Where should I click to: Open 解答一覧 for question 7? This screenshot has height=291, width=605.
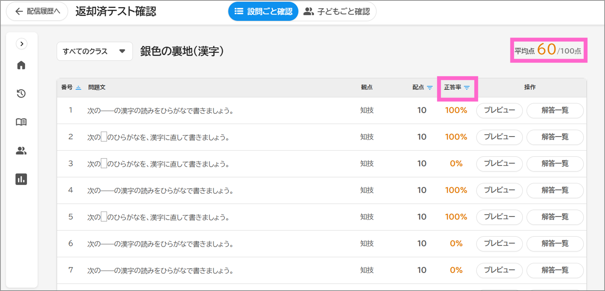tap(555, 270)
